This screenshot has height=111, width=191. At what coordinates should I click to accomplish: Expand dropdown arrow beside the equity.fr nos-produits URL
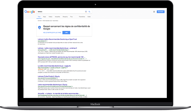coord(57,78)
